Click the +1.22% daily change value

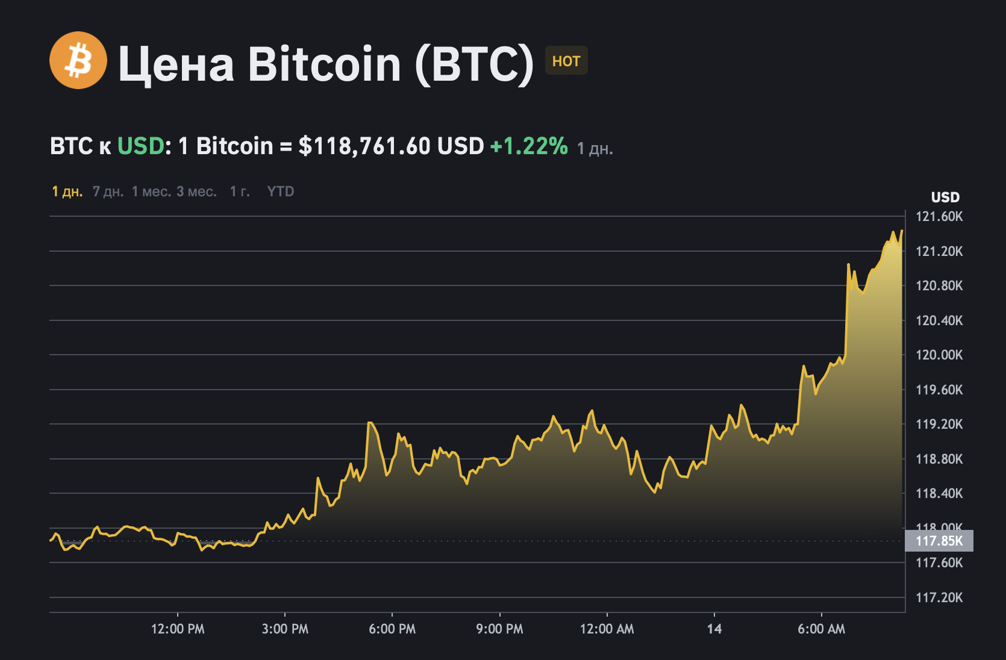529,146
